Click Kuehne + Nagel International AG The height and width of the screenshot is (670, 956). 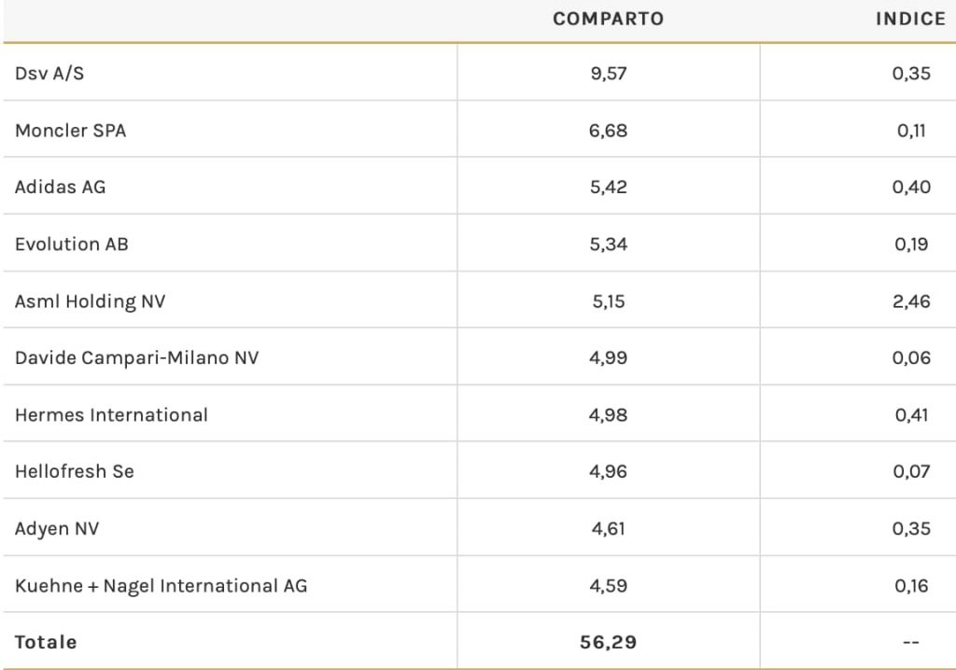tap(161, 586)
